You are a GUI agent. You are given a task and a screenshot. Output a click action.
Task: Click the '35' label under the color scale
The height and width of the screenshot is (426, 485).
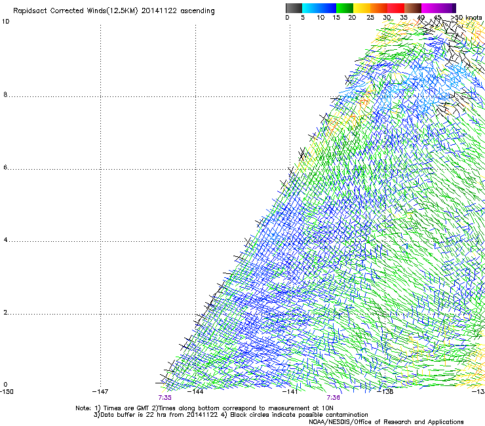(x=404, y=18)
